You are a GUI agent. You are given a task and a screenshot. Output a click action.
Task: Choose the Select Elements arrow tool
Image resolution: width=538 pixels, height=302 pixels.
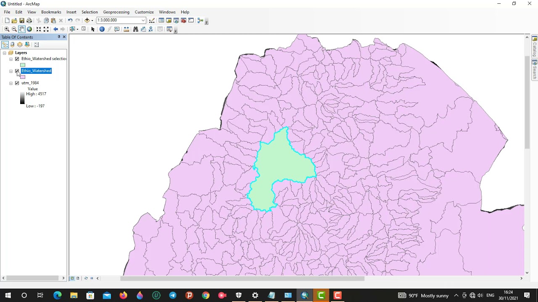pyautogui.click(x=93, y=29)
